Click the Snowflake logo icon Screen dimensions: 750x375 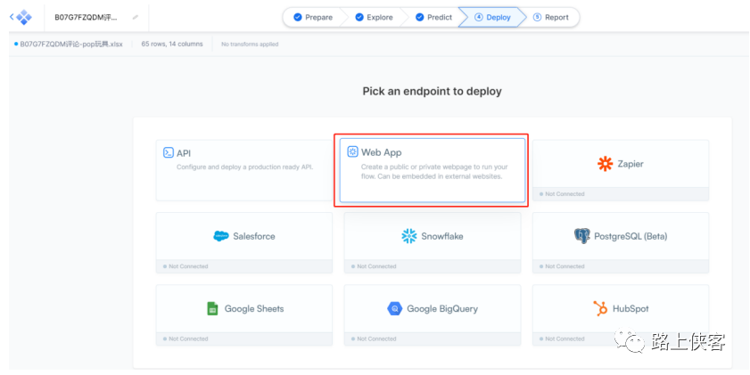coord(409,236)
